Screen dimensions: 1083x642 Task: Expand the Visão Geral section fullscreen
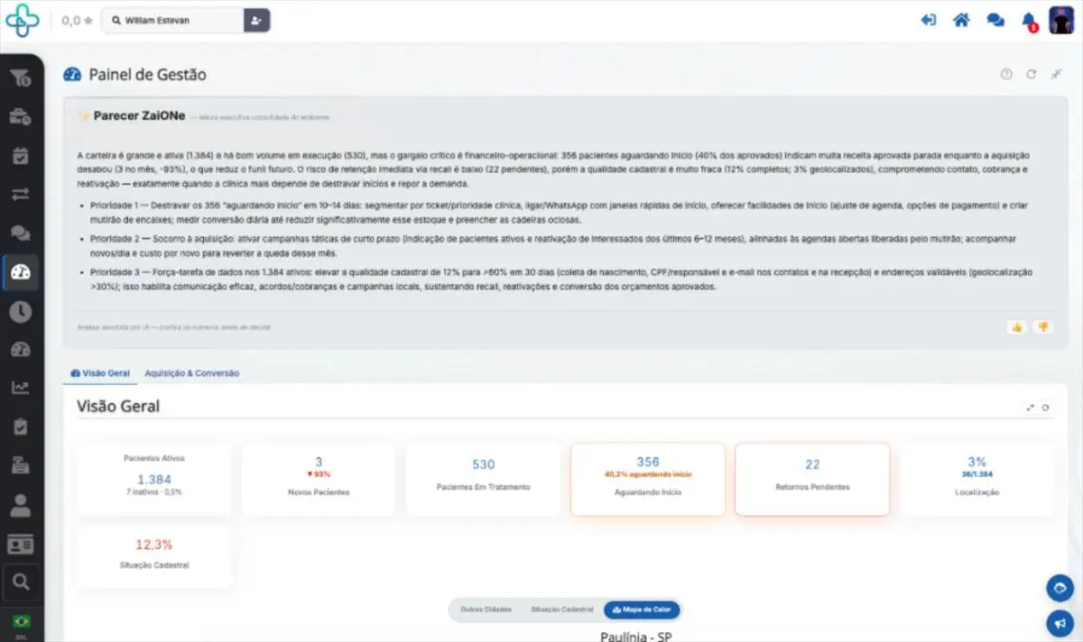[x=1031, y=408]
